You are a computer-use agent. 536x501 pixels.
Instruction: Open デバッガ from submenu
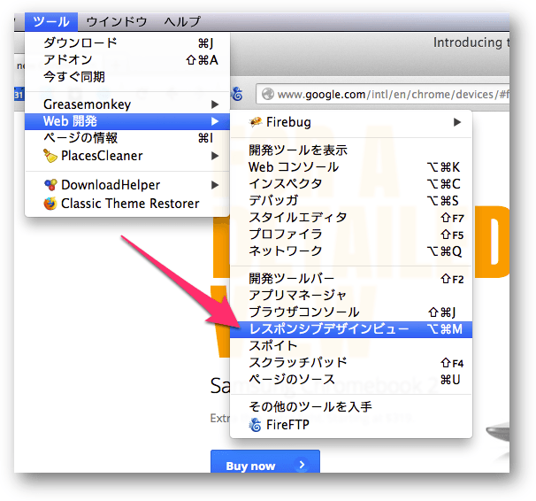tap(351, 200)
